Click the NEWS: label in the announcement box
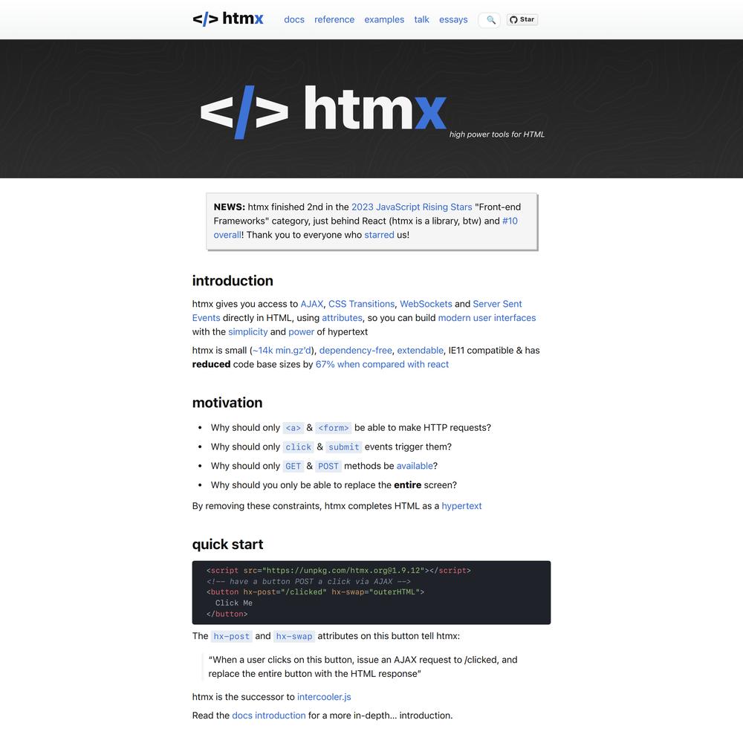 (230, 207)
